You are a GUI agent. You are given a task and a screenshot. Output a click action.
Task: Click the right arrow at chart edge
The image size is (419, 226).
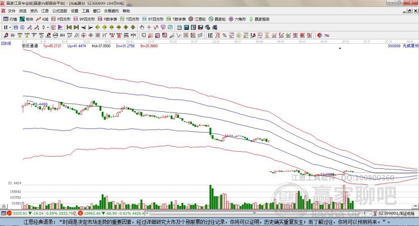coord(415,206)
